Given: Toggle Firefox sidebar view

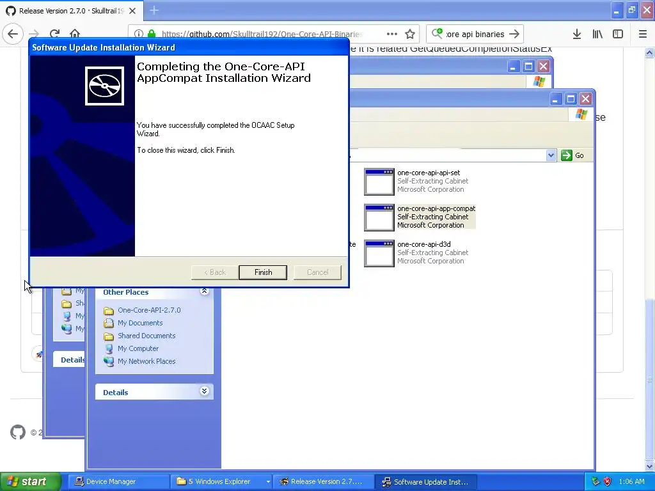Looking at the screenshot, I should tap(618, 35).
